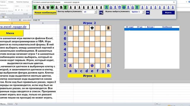
Task: Select the Список sheet tab
Action: (x=10, y=104)
